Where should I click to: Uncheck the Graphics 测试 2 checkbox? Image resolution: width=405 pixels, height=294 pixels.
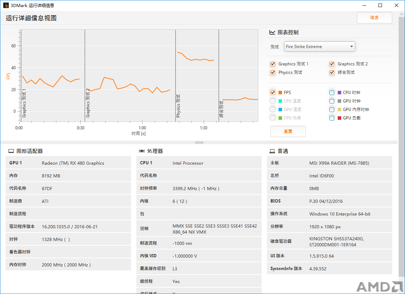tap(332, 64)
